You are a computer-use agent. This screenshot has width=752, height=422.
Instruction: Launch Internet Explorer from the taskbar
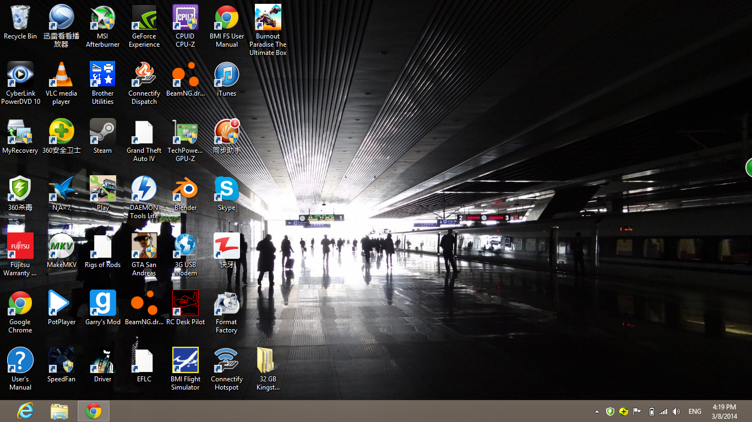click(x=25, y=411)
